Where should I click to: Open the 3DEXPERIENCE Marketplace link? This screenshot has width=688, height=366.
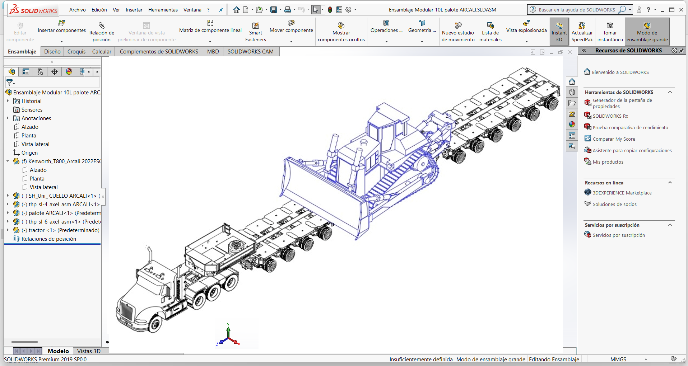pos(622,193)
